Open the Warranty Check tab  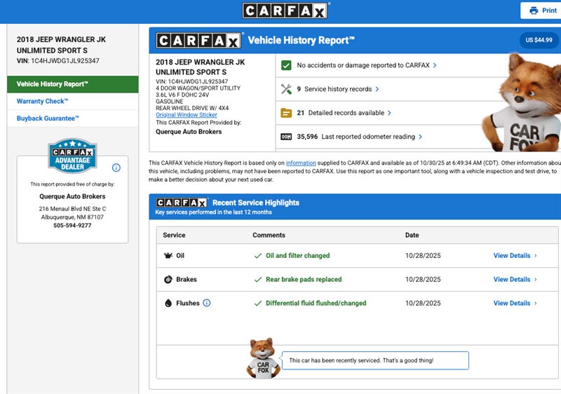point(43,102)
